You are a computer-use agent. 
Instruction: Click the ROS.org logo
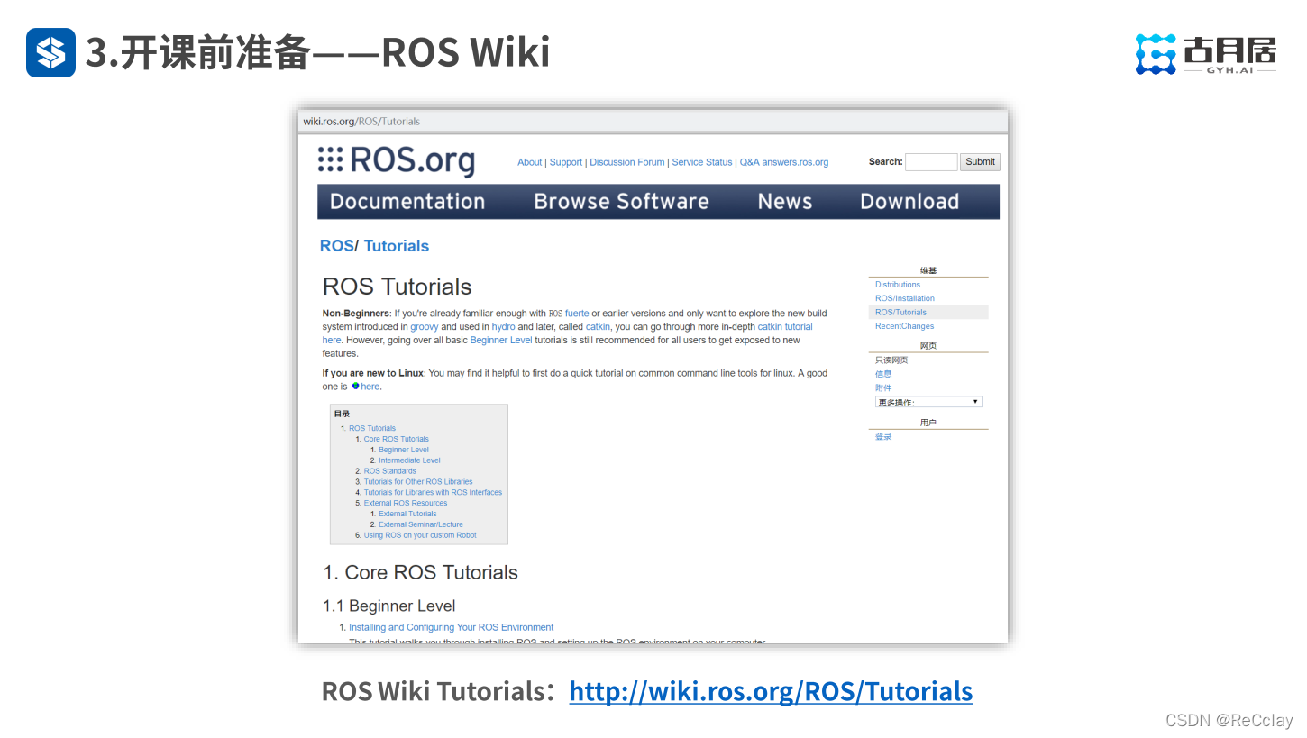click(x=397, y=161)
